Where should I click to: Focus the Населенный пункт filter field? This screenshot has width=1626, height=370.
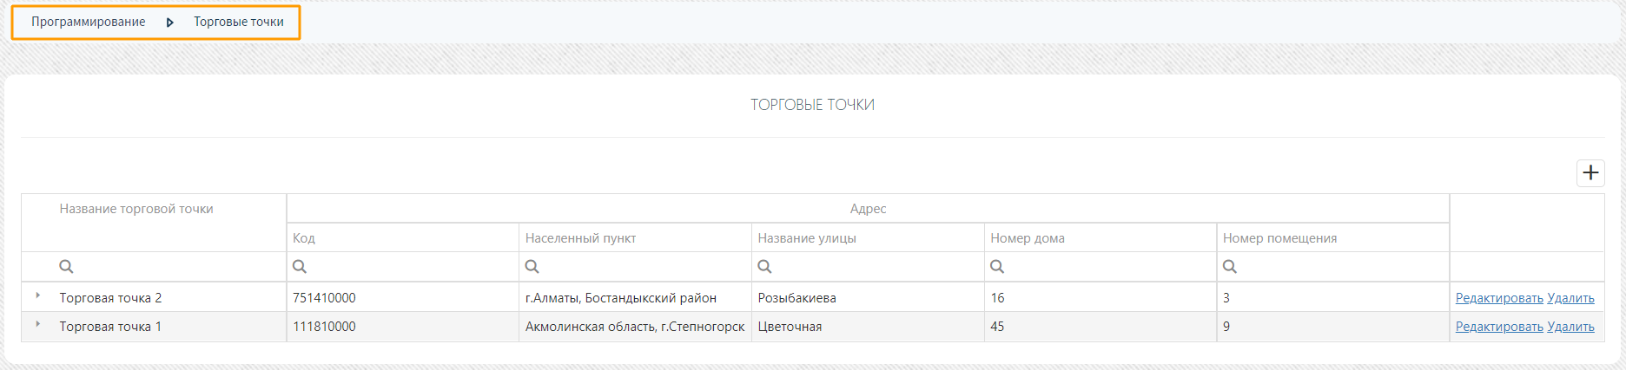[x=635, y=267]
